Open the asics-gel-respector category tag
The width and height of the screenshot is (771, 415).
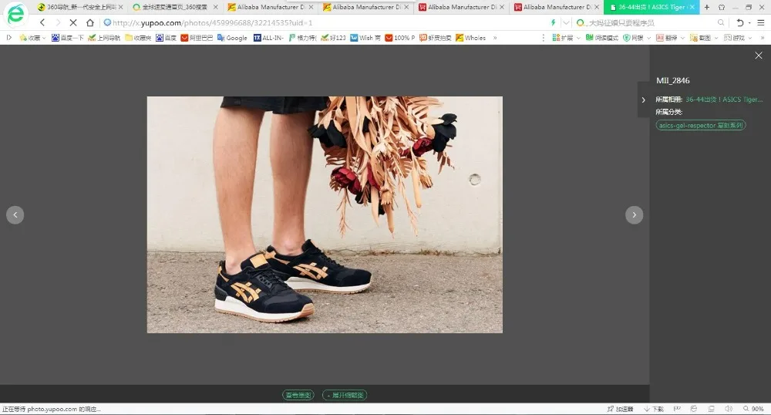(701, 126)
